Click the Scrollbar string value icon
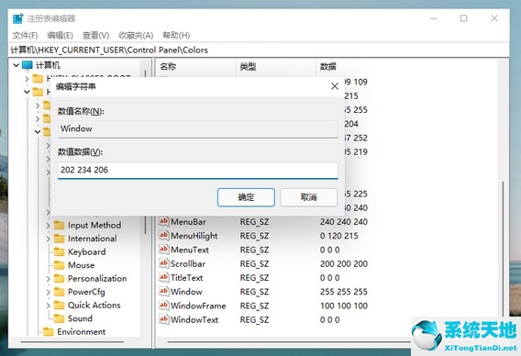 tap(164, 263)
